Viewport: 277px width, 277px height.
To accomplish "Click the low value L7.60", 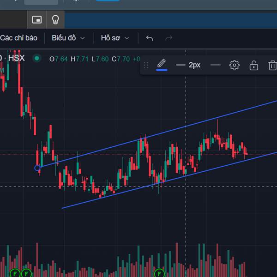I will pos(100,59).
